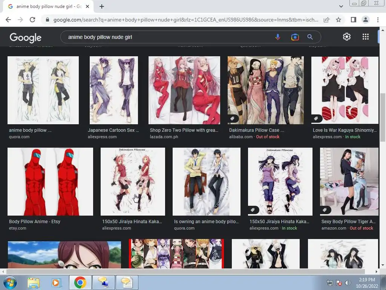This screenshot has width=386, height=290.
Task: Go back to the previous page
Action: 8,20
